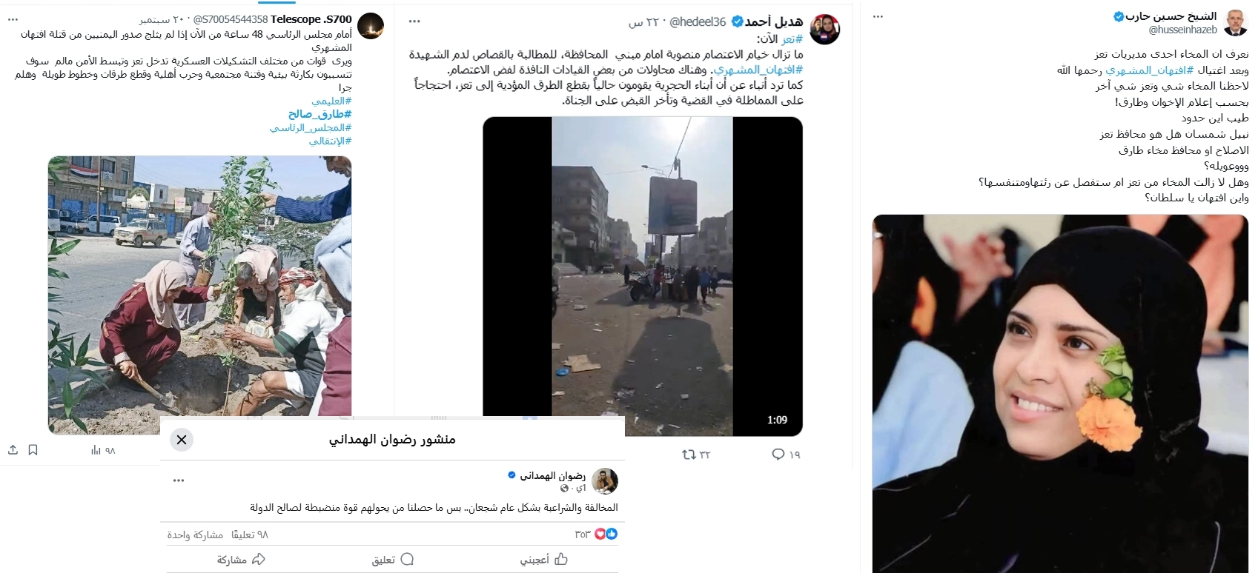Click the reply icon with ١٩ comments

pyautogui.click(x=778, y=455)
